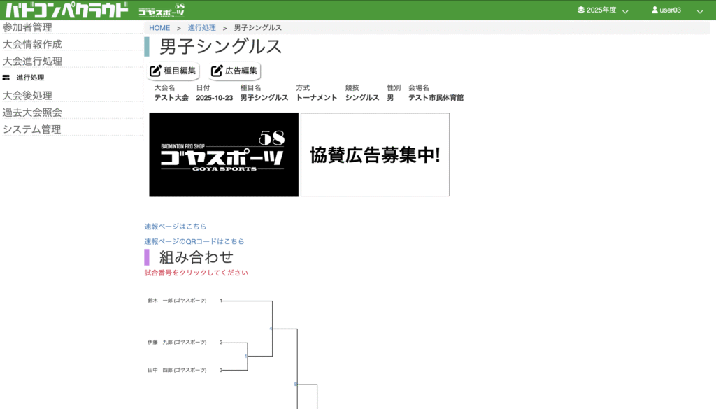Go to システム管理 in the sidebar

point(31,129)
